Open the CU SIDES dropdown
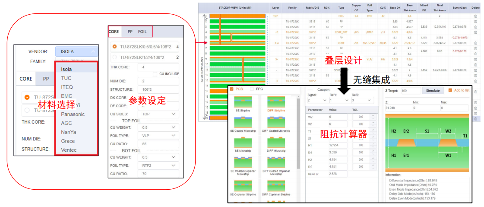The height and width of the screenshot is (207, 484). (158, 114)
